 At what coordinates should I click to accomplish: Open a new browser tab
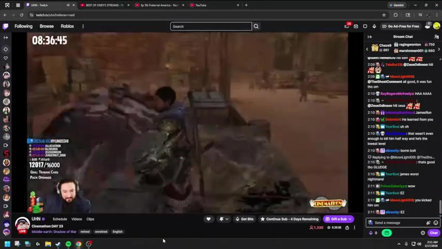pyautogui.click(x=246, y=5)
